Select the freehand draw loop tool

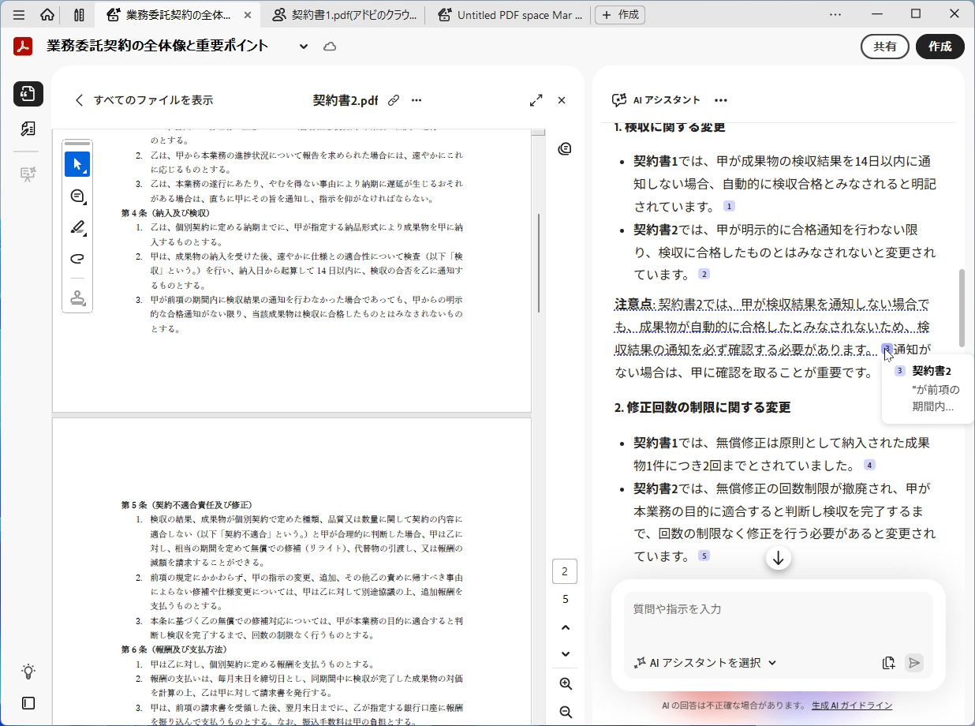pyautogui.click(x=77, y=259)
